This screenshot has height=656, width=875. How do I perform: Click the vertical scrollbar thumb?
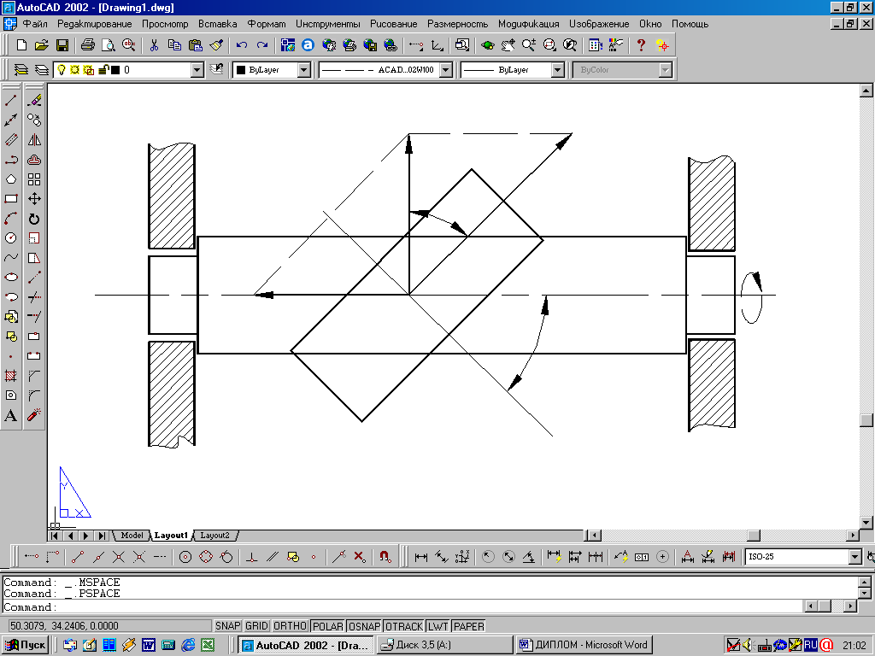click(866, 419)
